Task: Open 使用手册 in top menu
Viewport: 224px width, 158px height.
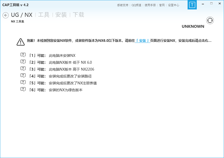Action: click(x=150, y=5)
